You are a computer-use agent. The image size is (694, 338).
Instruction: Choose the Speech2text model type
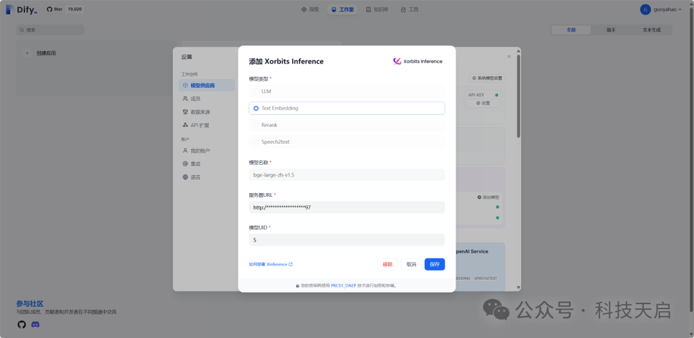click(346, 142)
